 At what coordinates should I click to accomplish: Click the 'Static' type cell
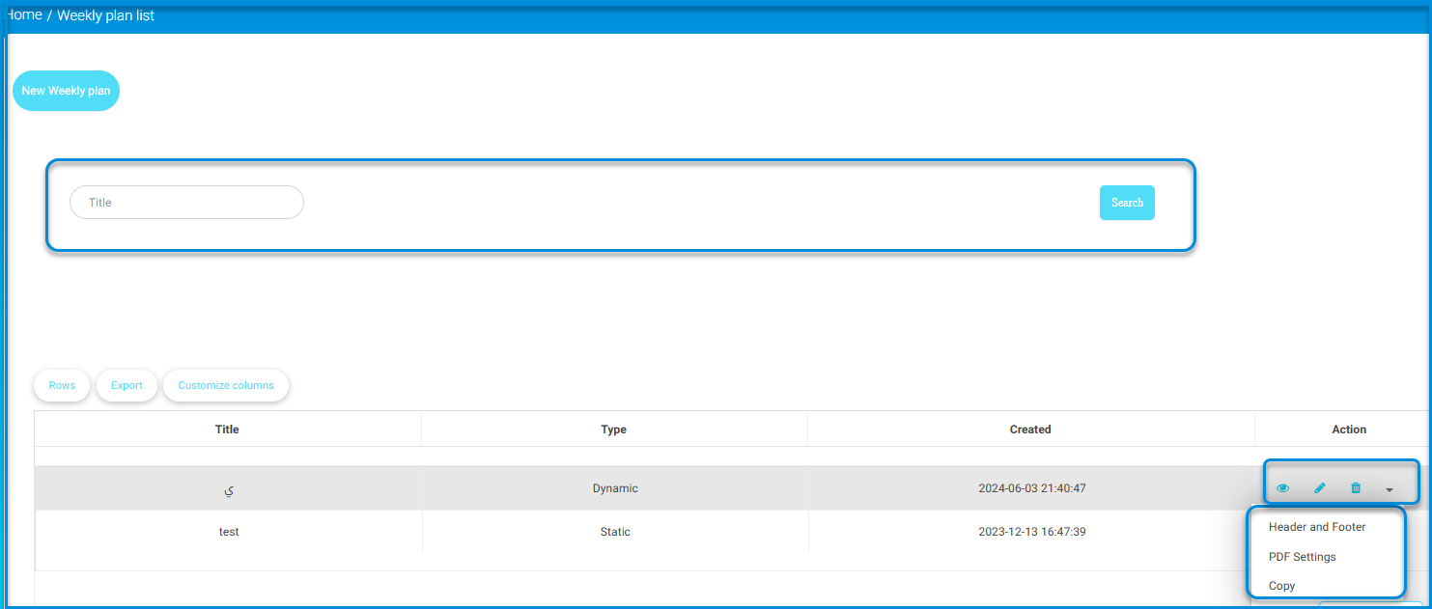(x=615, y=532)
